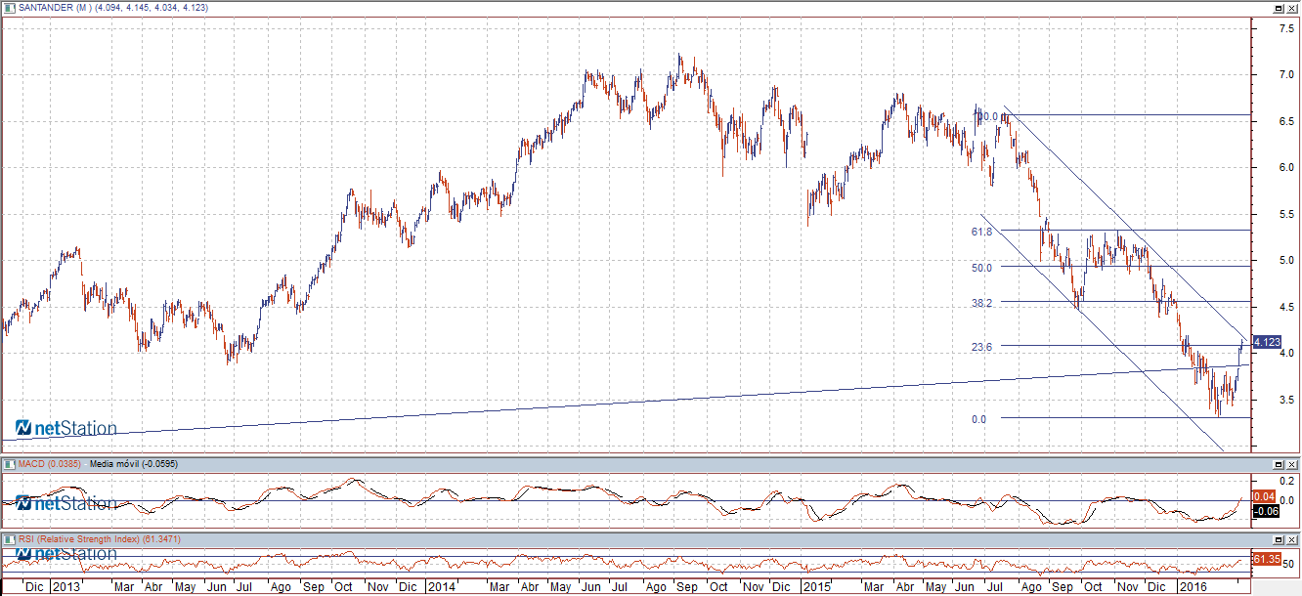Click the 2014 year label on time axis
The height and width of the screenshot is (596, 1302).
(x=441, y=587)
